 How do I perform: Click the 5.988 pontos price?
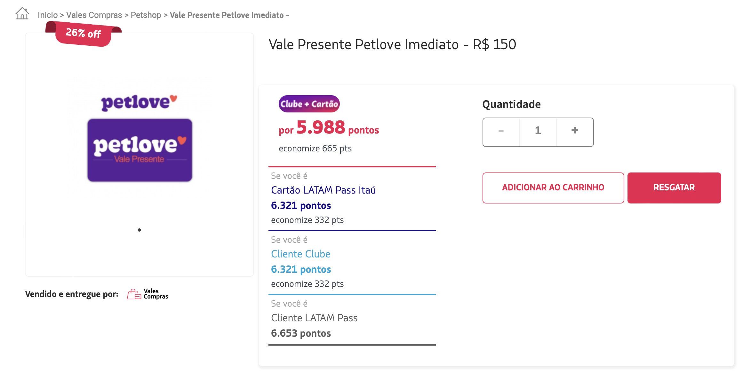(329, 127)
